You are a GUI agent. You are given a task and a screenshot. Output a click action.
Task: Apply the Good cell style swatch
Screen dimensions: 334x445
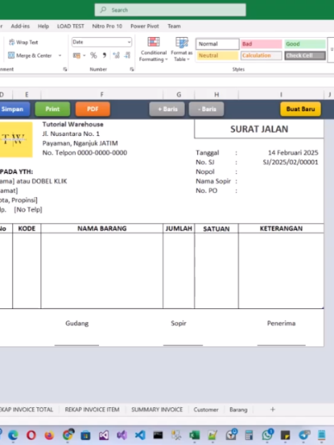(x=305, y=44)
